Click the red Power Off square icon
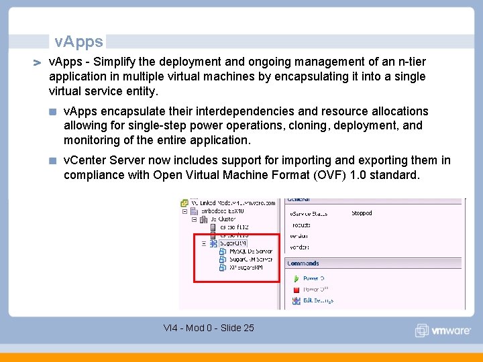The height and width of the screenshot is (362, 483). (297, 290)
